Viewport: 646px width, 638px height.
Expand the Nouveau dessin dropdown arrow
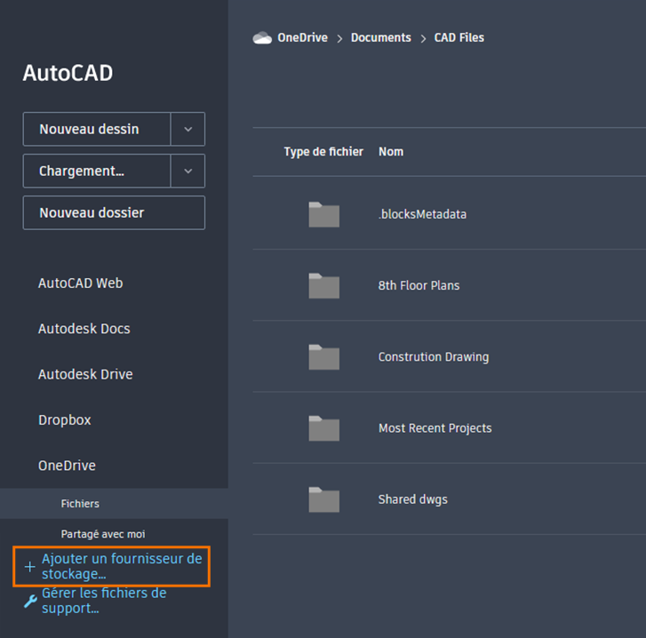click(x=187, y=130)
